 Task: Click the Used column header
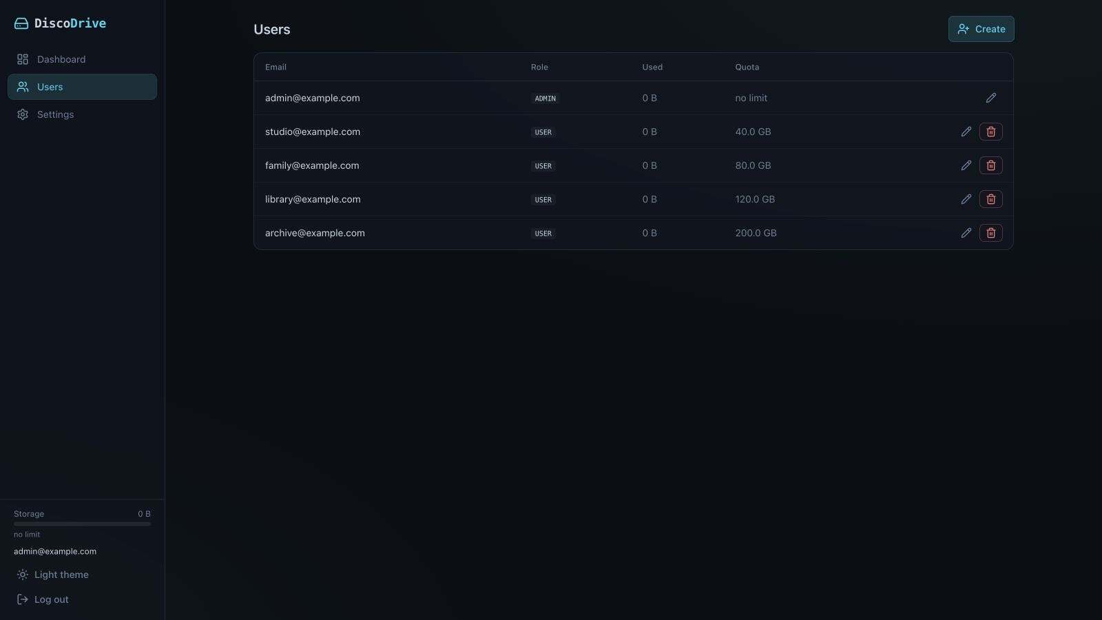(652, 67)
